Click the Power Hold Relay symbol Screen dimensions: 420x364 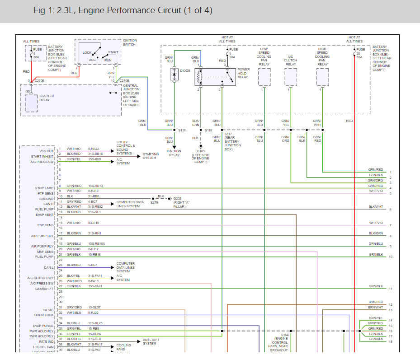click(215, 77)
